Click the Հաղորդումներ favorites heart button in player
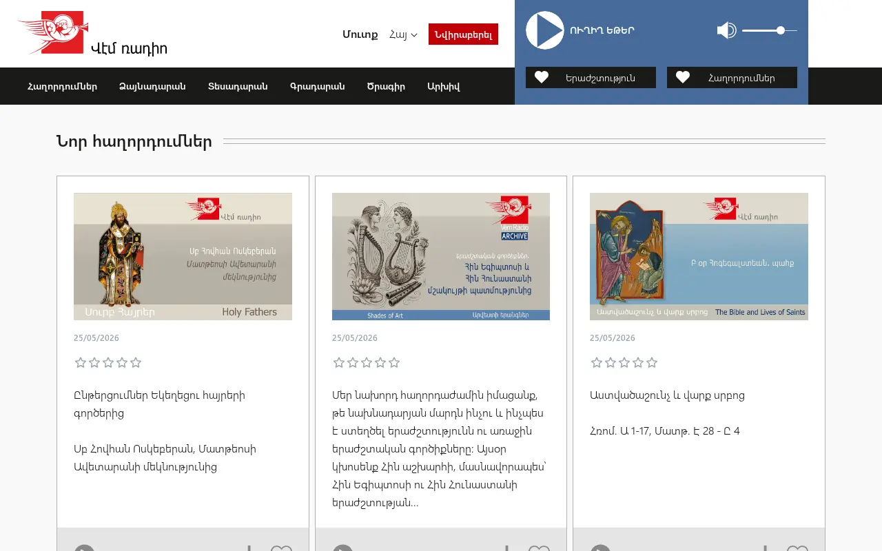 tap(732, 78)
